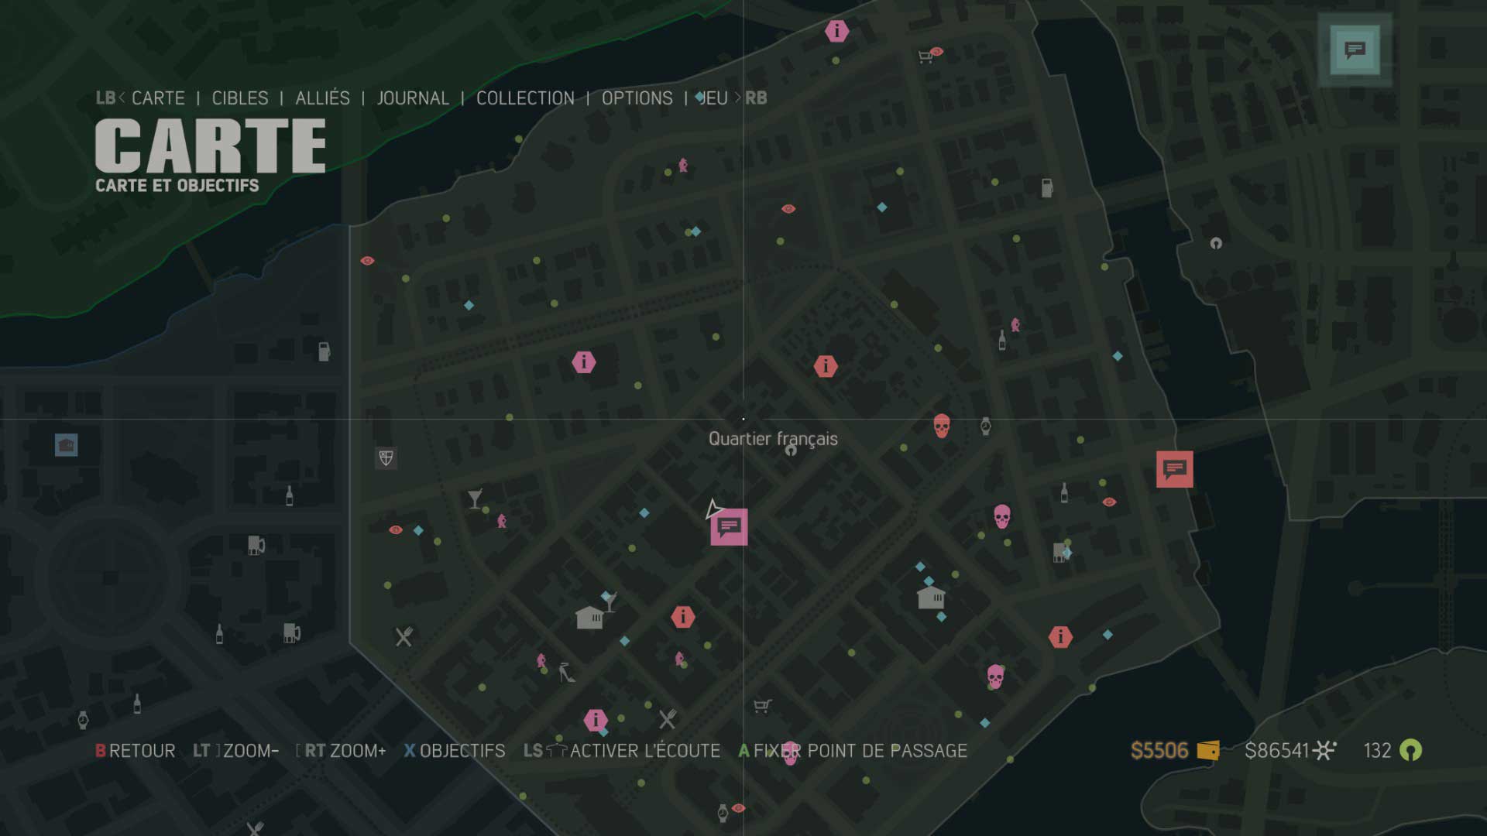This screenshot has width=1487, height=836.
Task: Select the red chat bubble marker by the river
Action: click(1174, 469)
